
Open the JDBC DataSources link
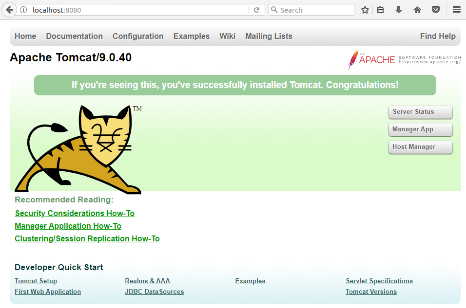click(x=155, y=291)
